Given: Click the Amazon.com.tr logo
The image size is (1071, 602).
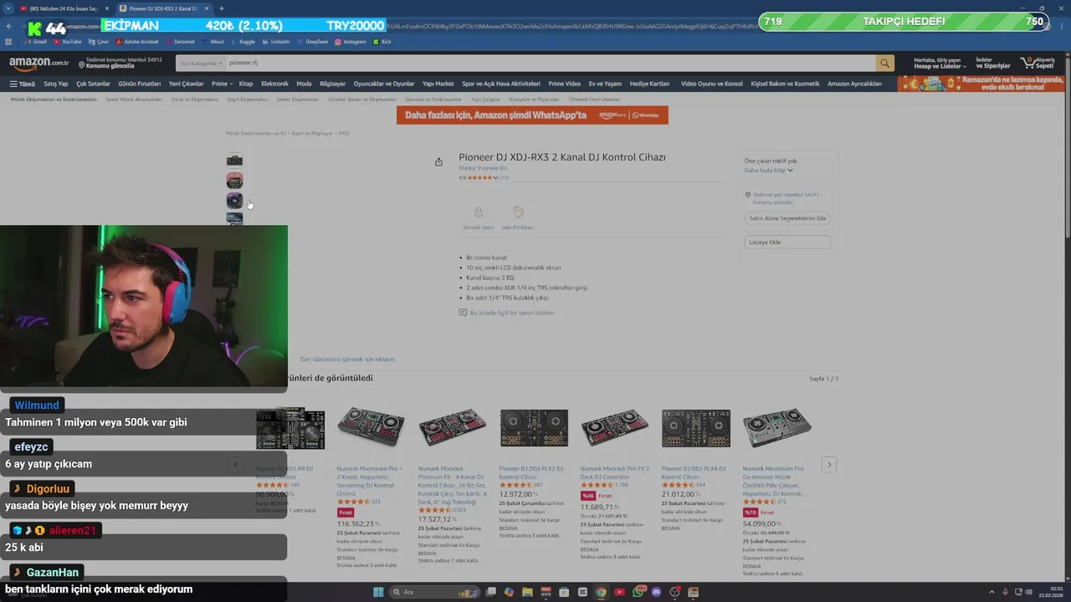Looking at the screenshot, I should point(39,63).
